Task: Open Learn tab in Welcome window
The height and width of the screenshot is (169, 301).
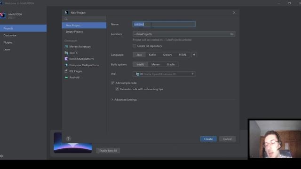Action: (x=23, y=49)
